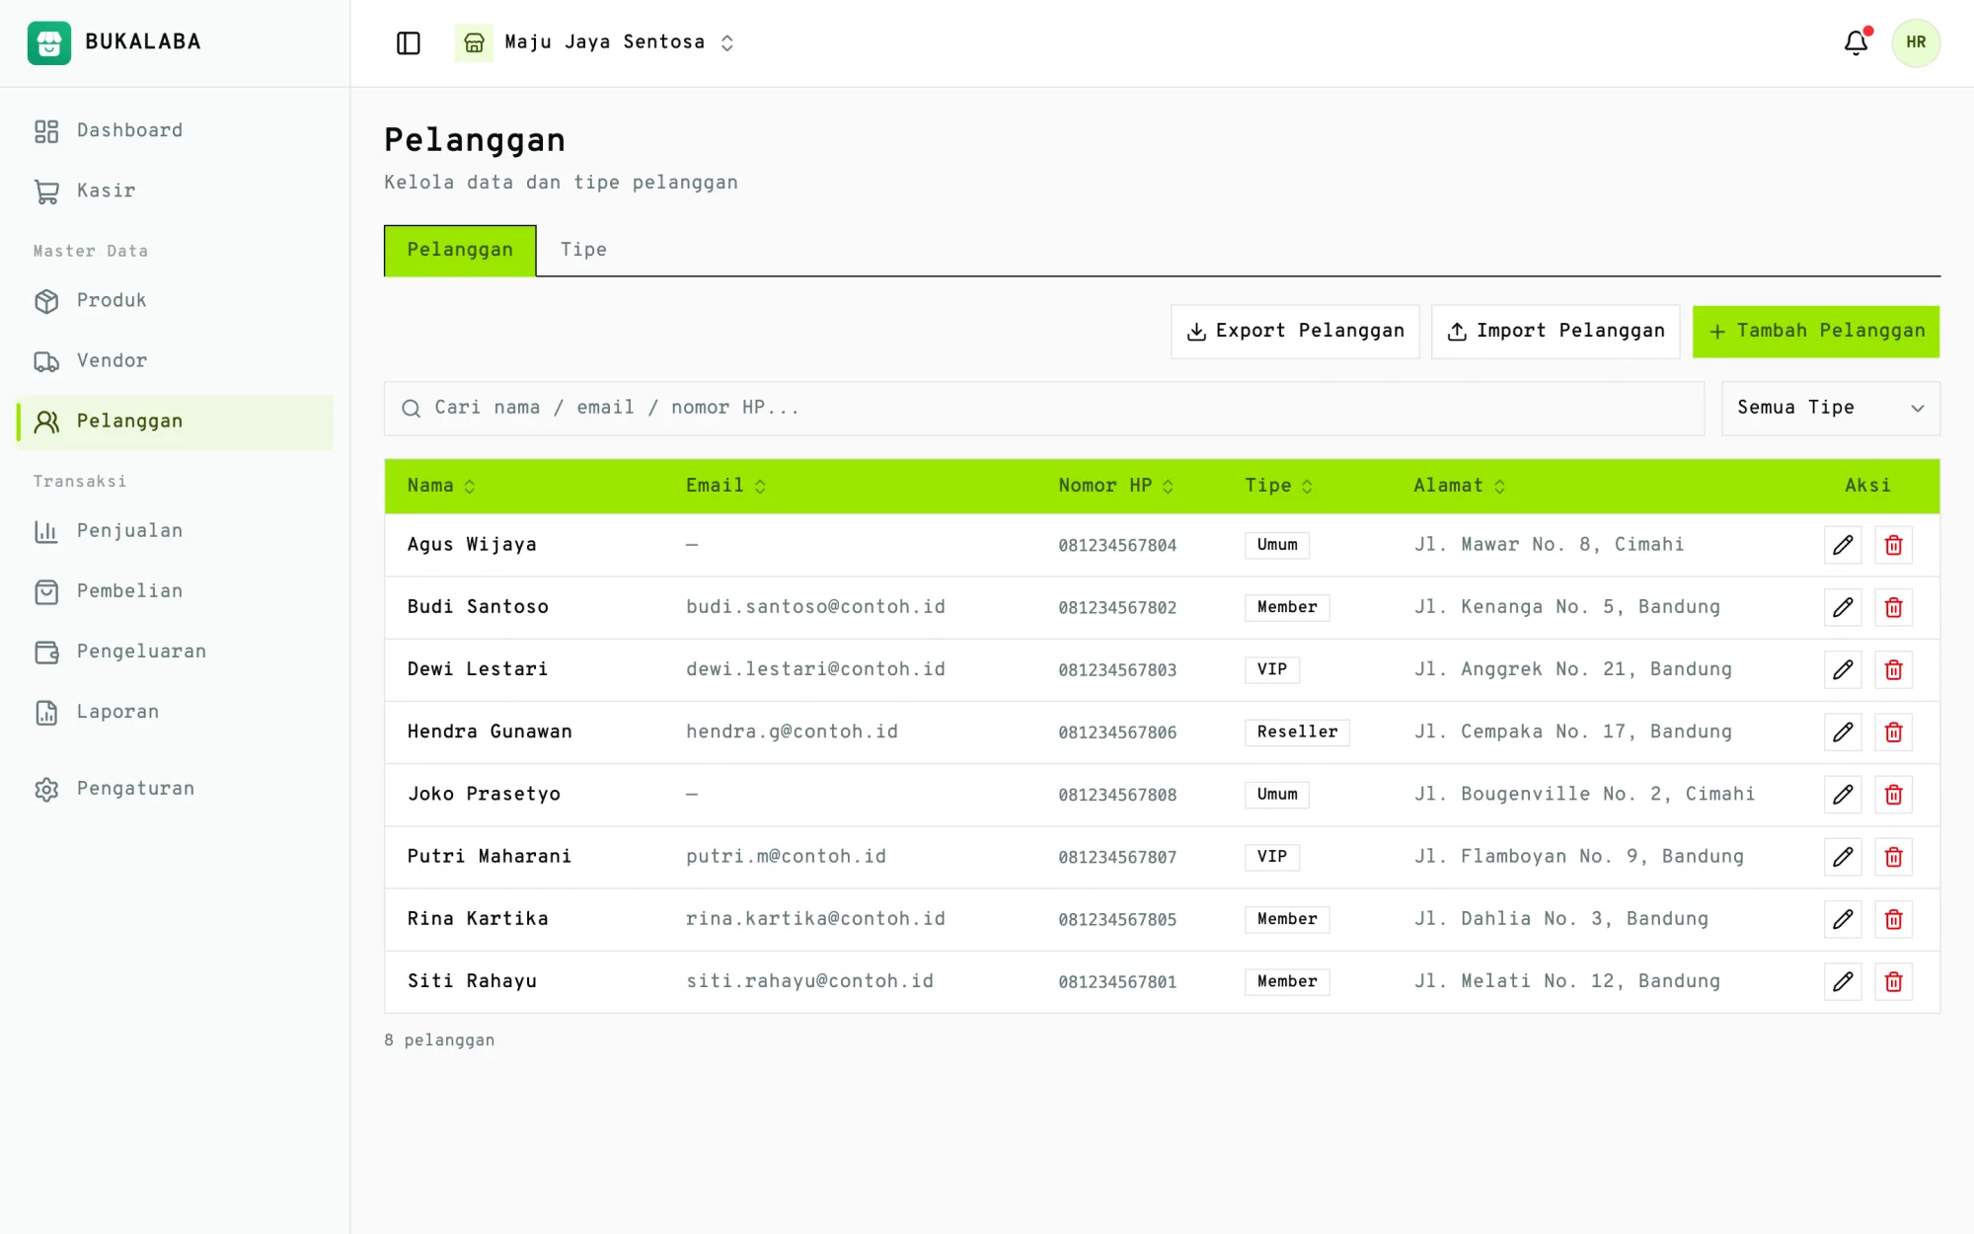Open the Semua Tipe filter dropdown

[x=1830, y=408]
